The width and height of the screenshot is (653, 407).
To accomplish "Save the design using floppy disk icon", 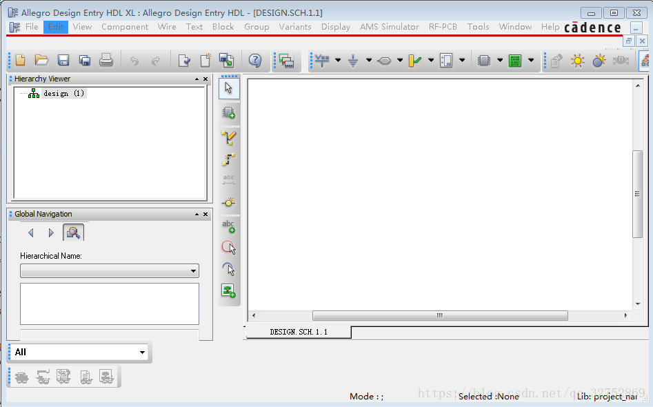I will (x=63, y=61).
